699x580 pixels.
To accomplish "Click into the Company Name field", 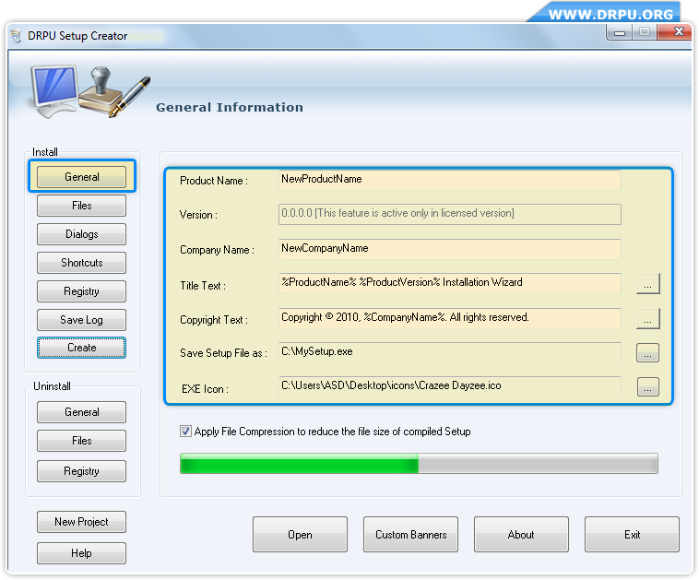I will (x=450, y=249).
